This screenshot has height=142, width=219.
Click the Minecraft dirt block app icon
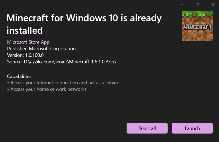pyautogui.click(x=197, y=26)
